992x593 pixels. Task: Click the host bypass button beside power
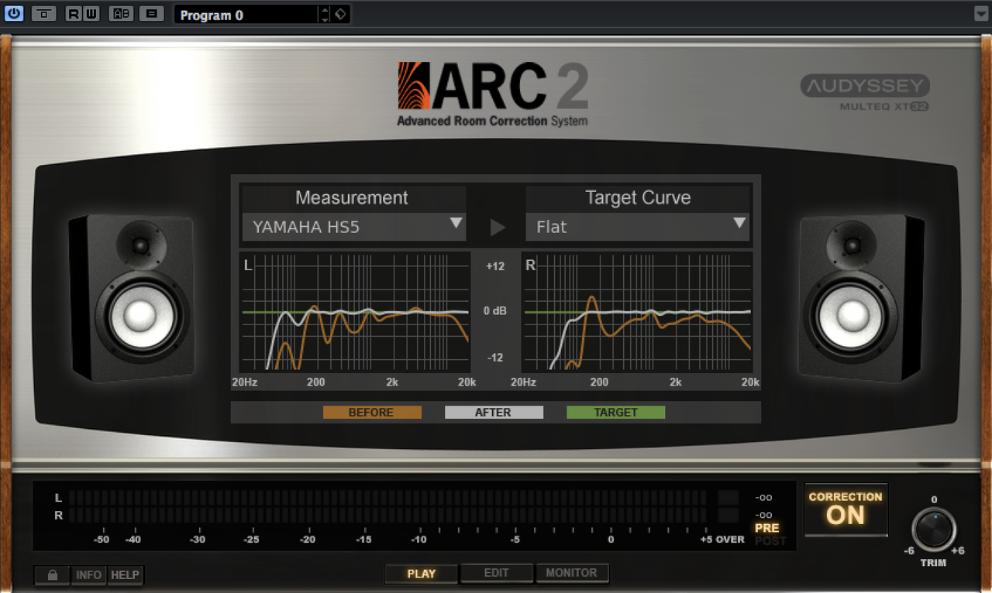(x=44, y=14)
